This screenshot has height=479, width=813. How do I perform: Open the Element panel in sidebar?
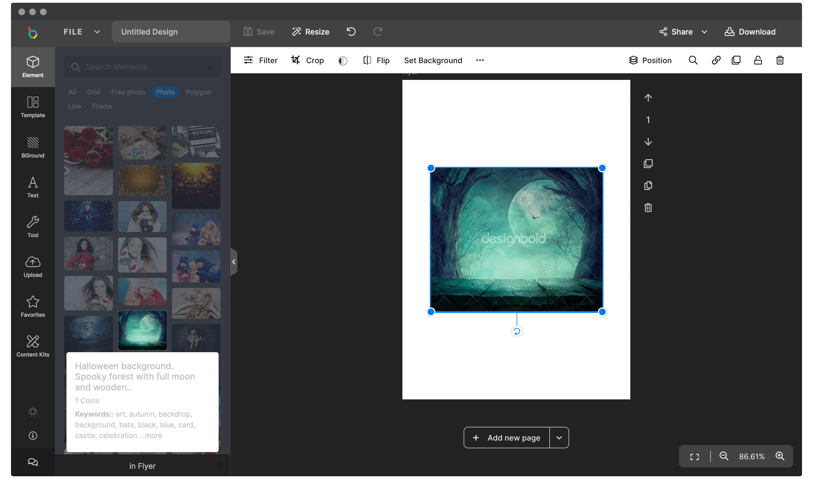pyautogui.click(x=33, y=67)
